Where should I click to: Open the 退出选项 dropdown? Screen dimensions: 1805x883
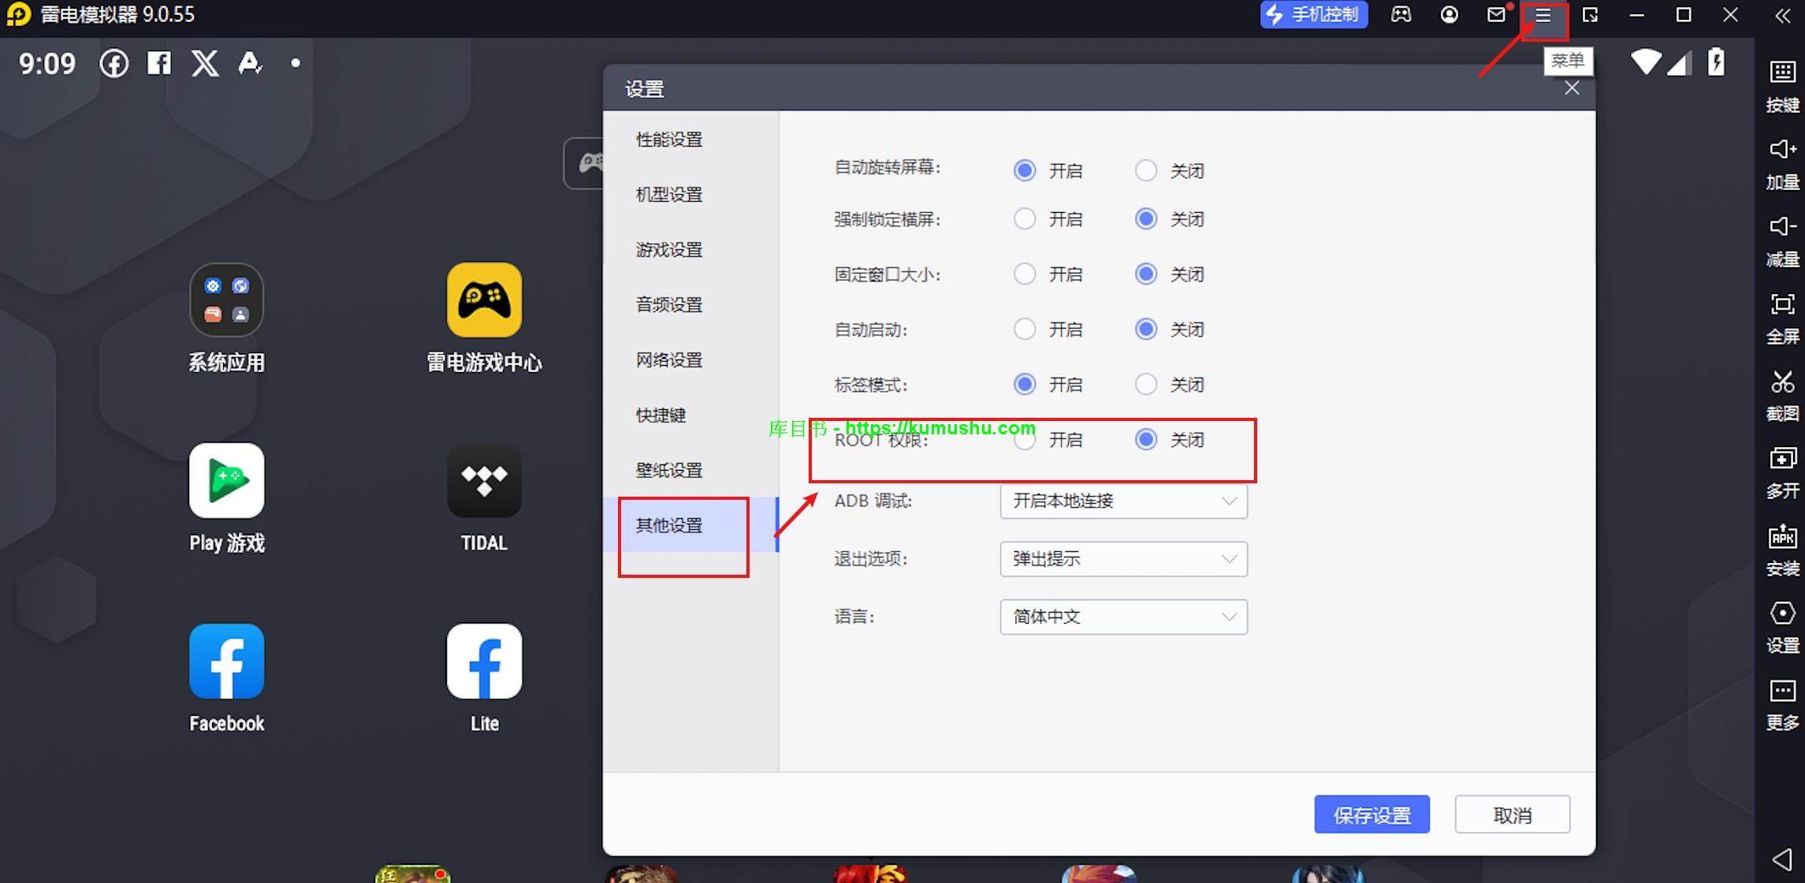(1123, 559)
